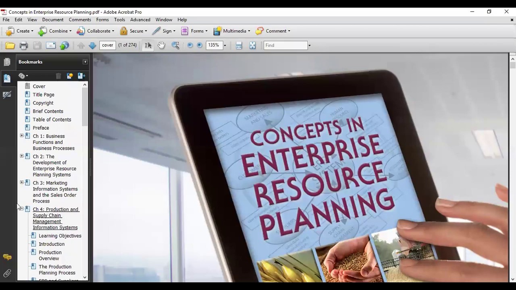Click the delete bookmark trash icon
This screenshot has height=290, width=516.
(58, 76)
